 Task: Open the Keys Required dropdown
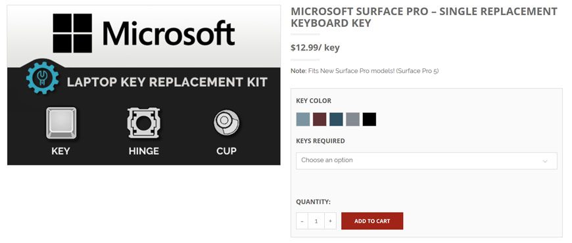[x=427, y=161]
